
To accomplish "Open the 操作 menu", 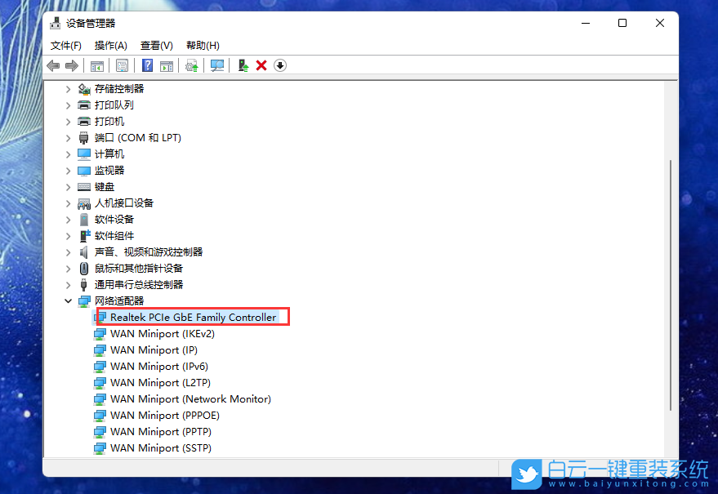I will [110, 45].
